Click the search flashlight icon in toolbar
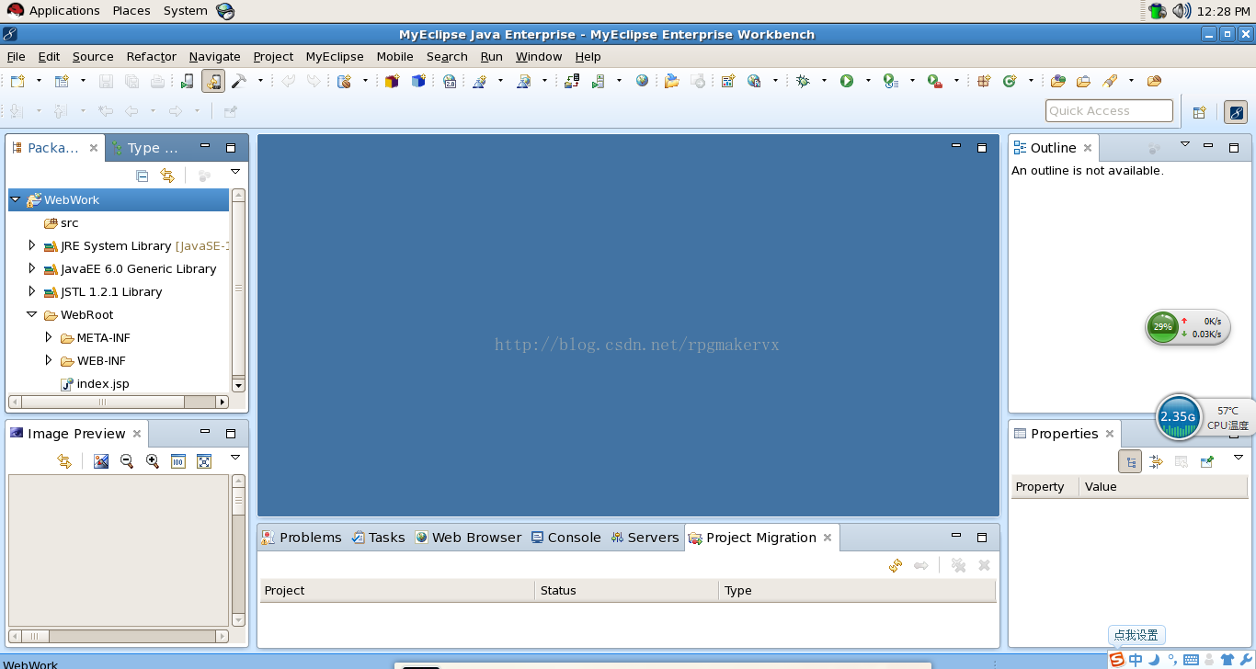The width and height of the screenshot is (1256, 669). [1110, 81]
